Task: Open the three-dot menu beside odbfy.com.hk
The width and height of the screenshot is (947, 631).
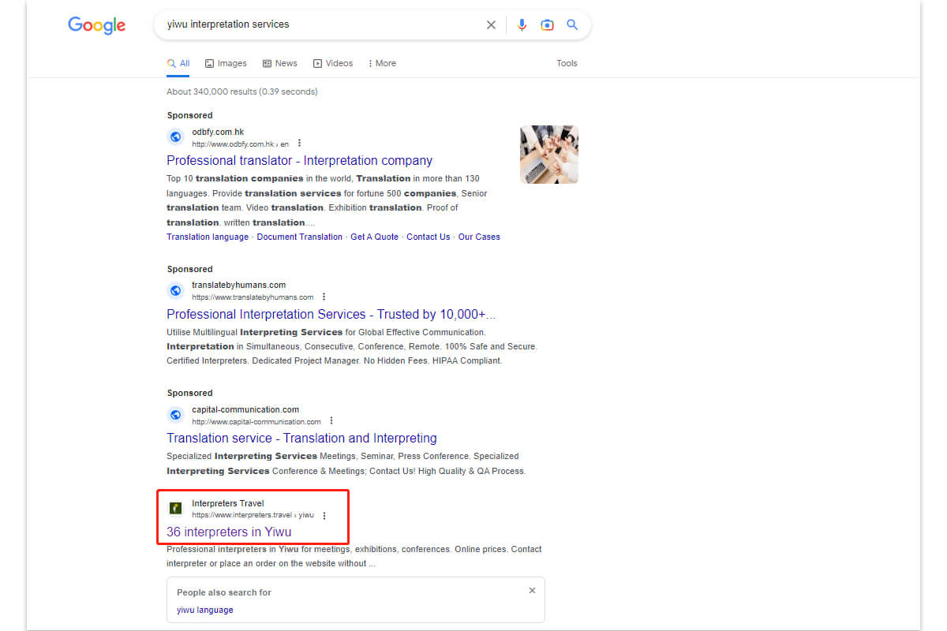Action: coord(299,143)
